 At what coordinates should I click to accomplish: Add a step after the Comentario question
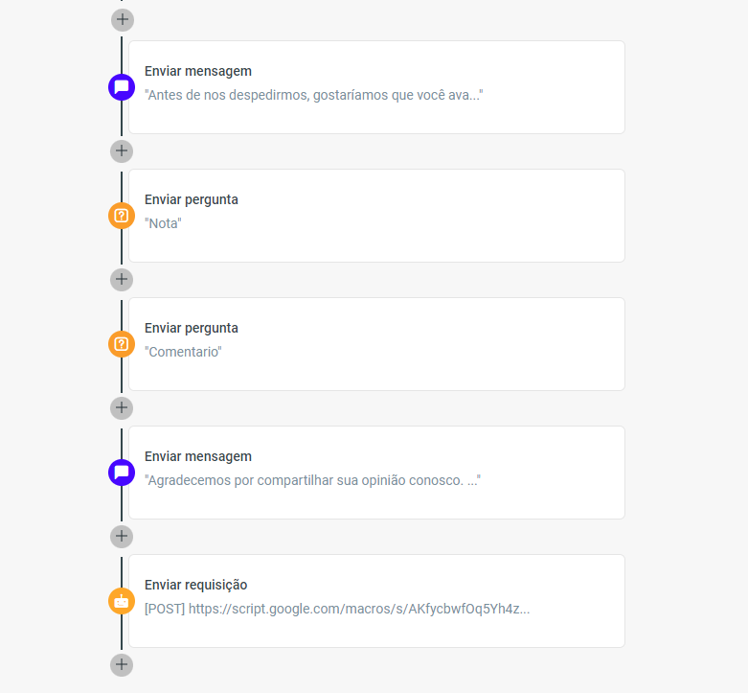[x=122, y=408]
